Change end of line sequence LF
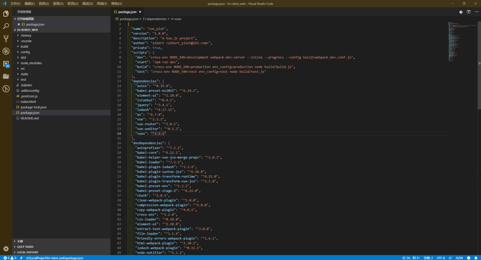Image resolution: width=481 pixels, height=260 pixels. click(450, 258)
